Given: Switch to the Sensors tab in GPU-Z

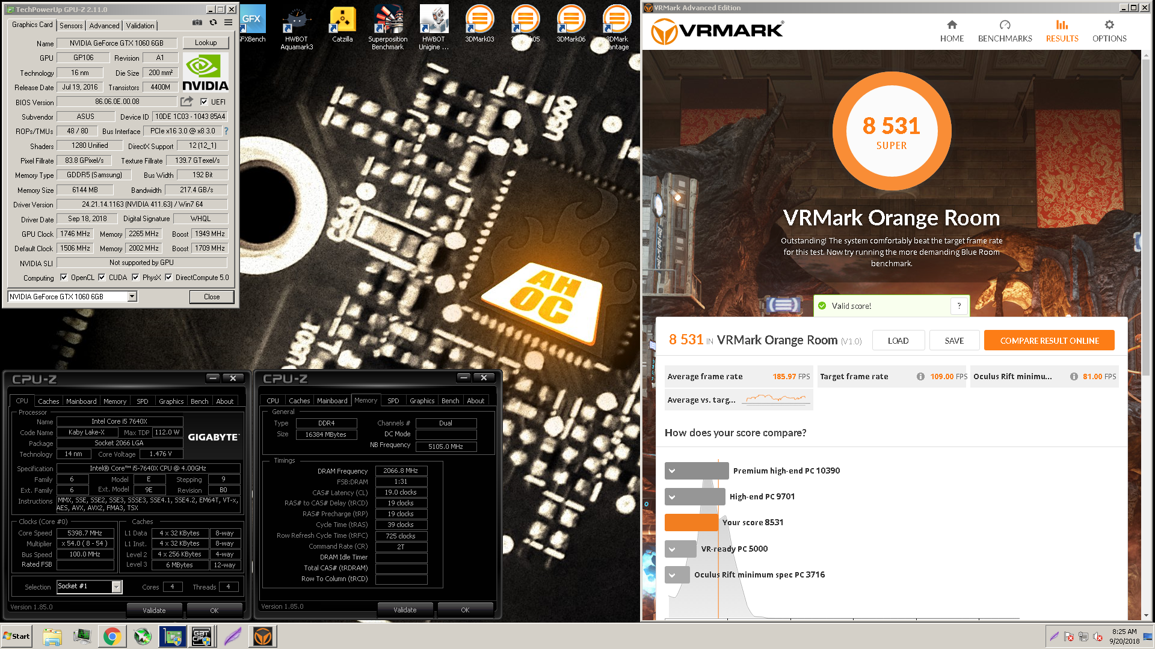Looking at the screenshot, I should [71, 25].
